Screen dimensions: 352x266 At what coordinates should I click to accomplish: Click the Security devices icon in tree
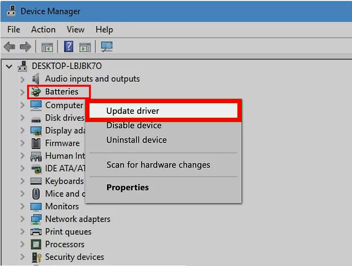[36, 257]
